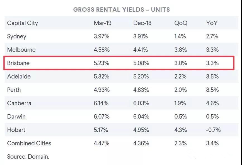Click the Gross Rental Yields – Units title
Viewport: 242px width, 165px height.
(121, 10)
